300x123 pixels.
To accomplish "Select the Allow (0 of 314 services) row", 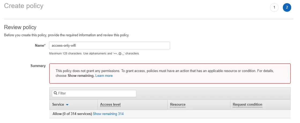I will pyautogui.click(x=72, y=114).
